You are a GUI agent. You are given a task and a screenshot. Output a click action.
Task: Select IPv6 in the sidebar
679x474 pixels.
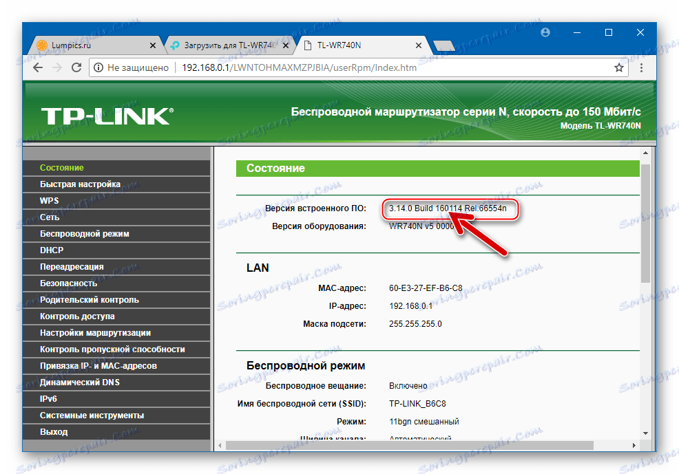coord(116,399)
